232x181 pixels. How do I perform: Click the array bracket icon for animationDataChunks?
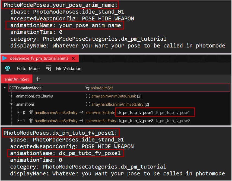click(88, 96)
